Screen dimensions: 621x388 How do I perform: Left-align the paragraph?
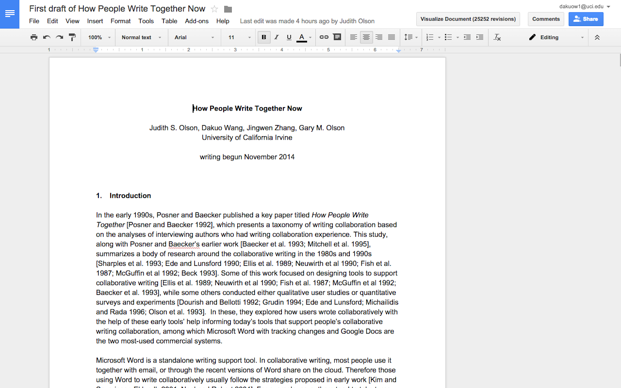(x=354, y=37)
